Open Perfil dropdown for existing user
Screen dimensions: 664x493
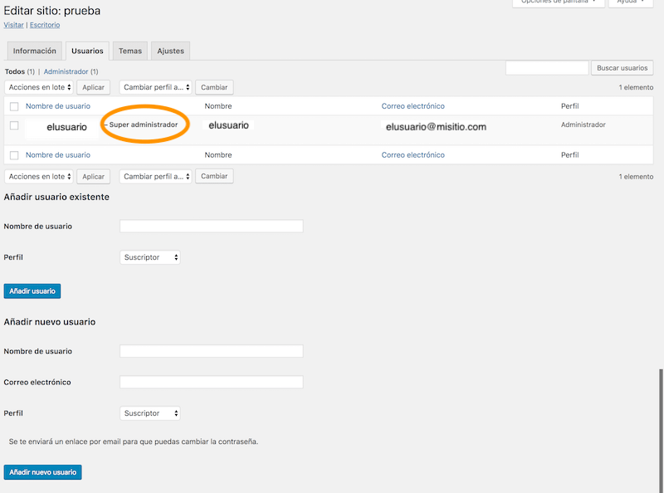[x=150, y=257]
